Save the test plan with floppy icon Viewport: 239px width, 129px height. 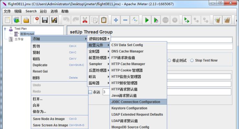point(45,20)
